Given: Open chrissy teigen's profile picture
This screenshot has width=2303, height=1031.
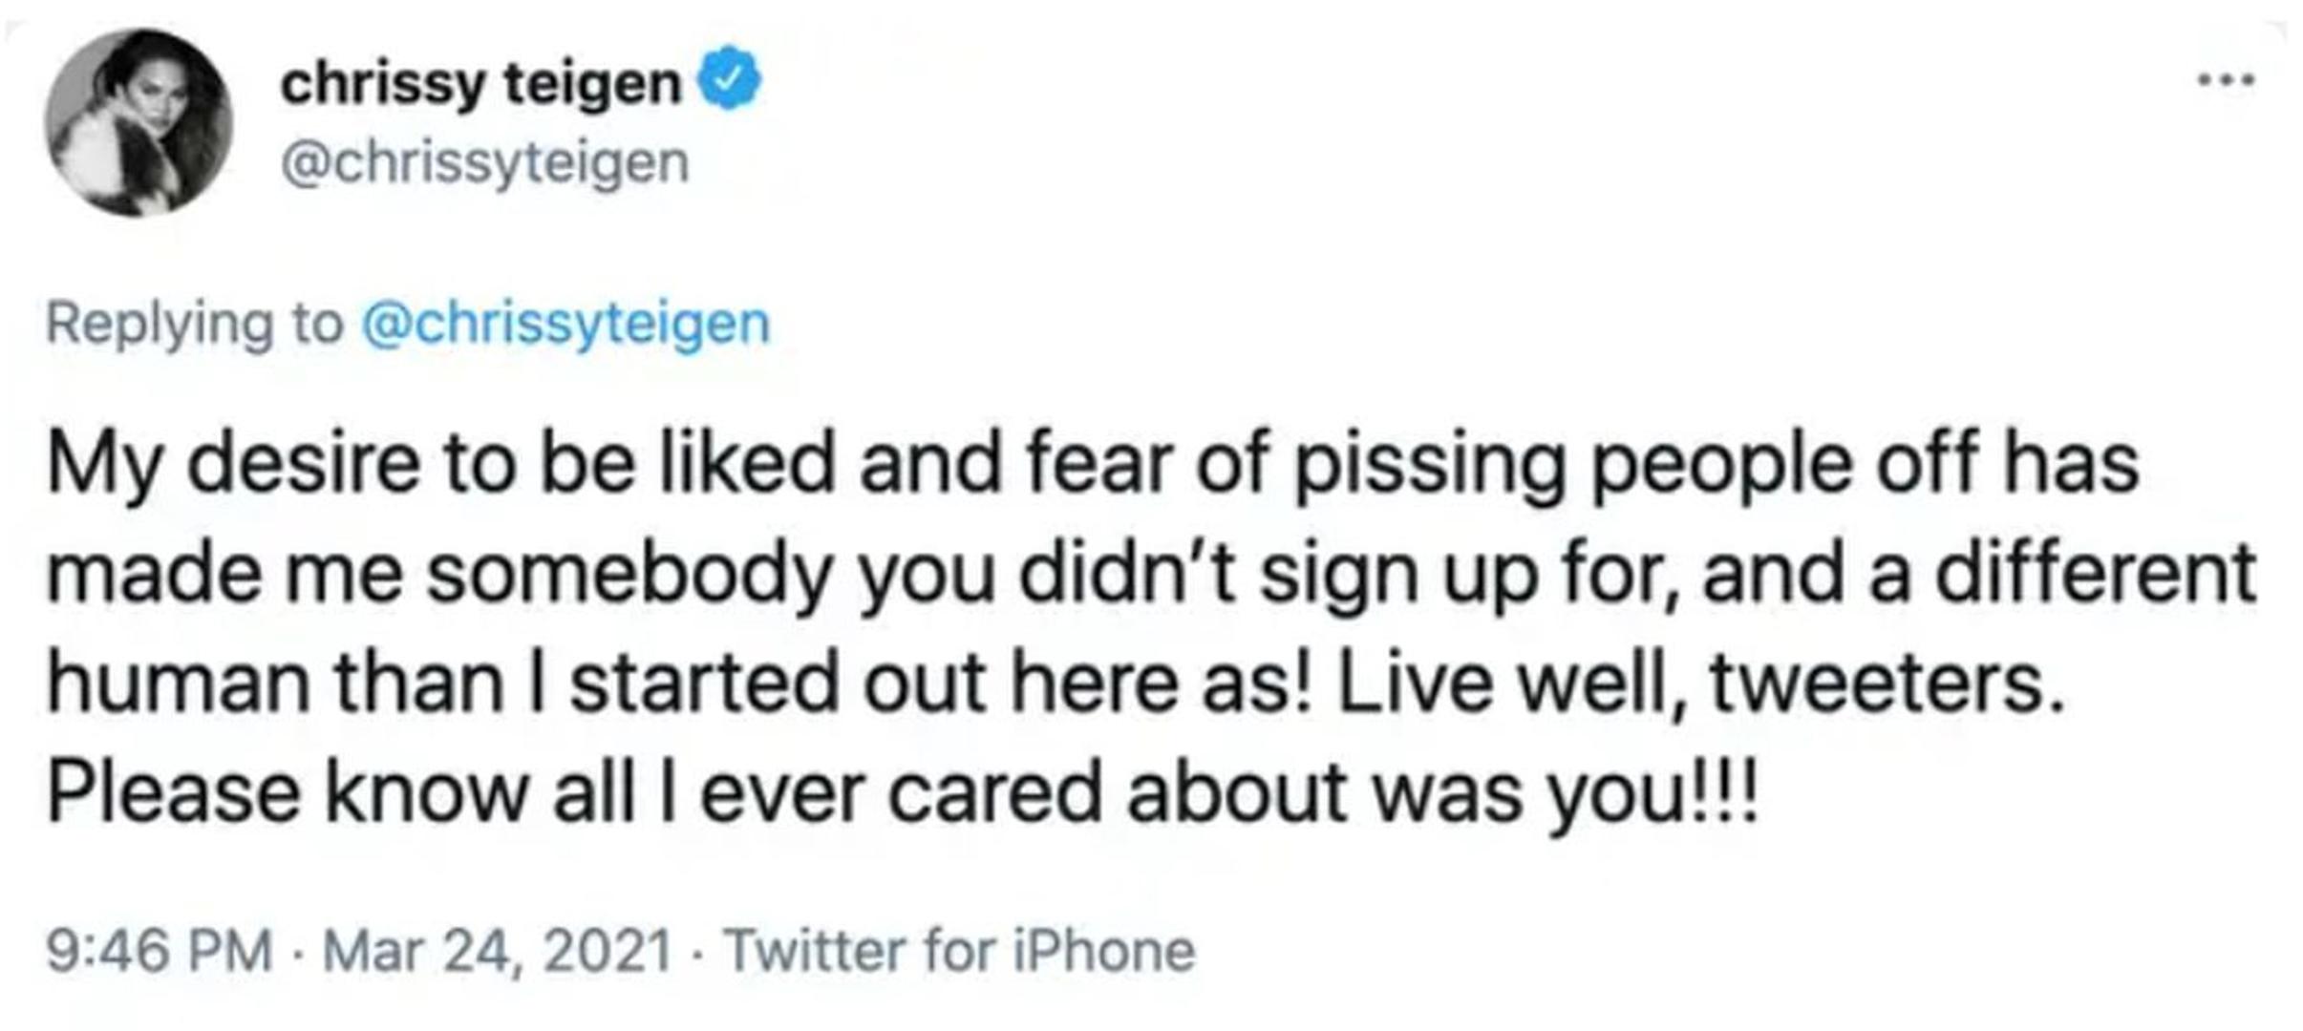Looking at the screenshot, I should tap(139, 122).
